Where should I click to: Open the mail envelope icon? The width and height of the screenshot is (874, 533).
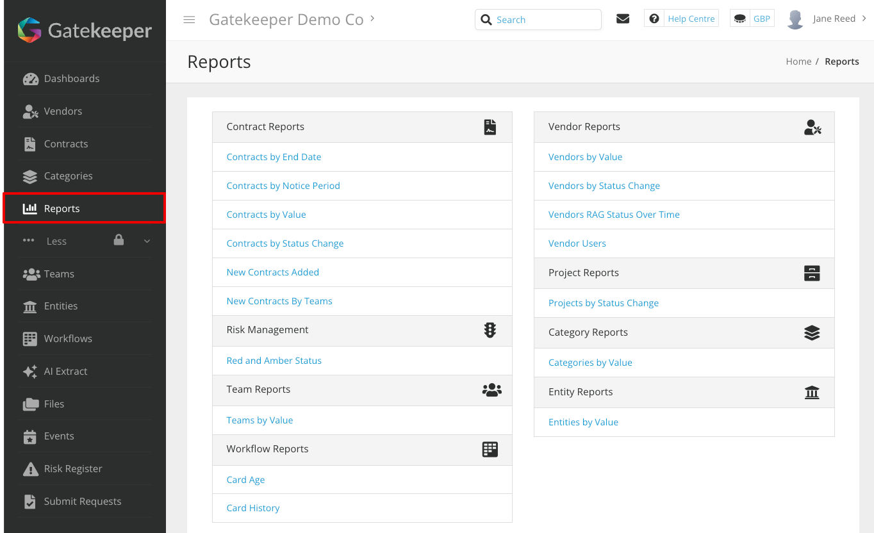623,19
